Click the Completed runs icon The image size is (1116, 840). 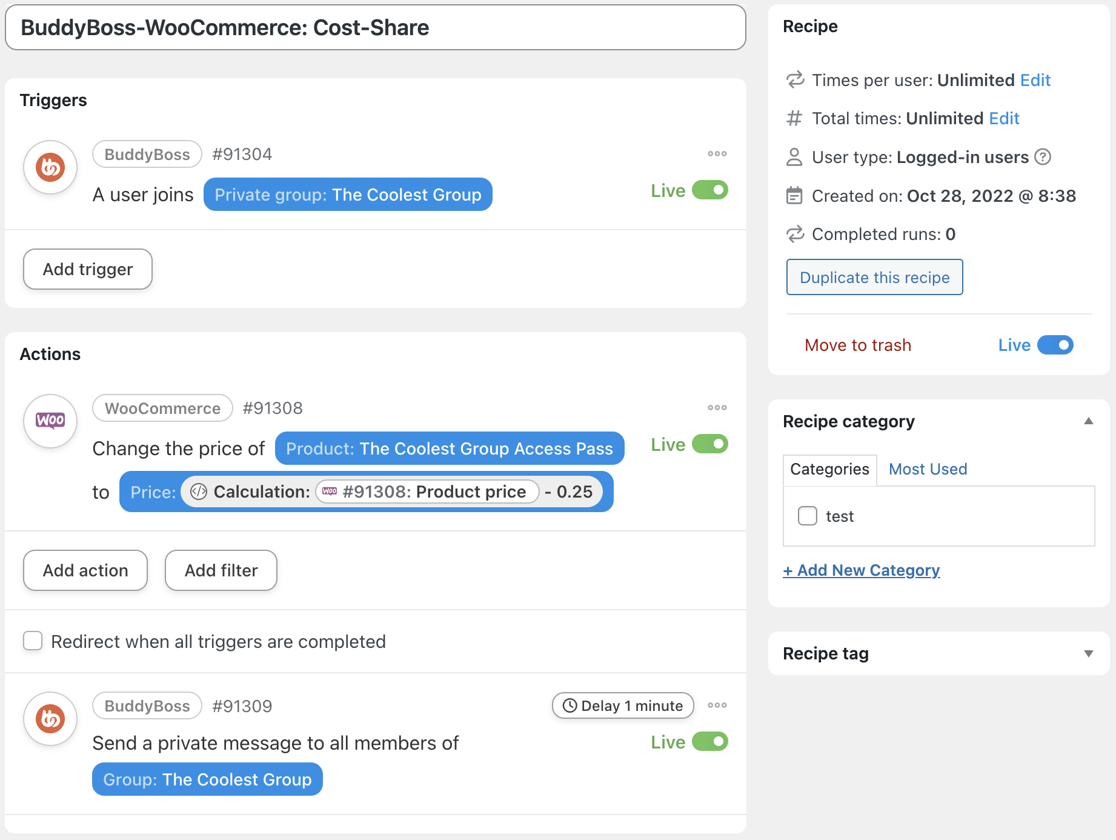pyautogui.click(x=795, y=234)
